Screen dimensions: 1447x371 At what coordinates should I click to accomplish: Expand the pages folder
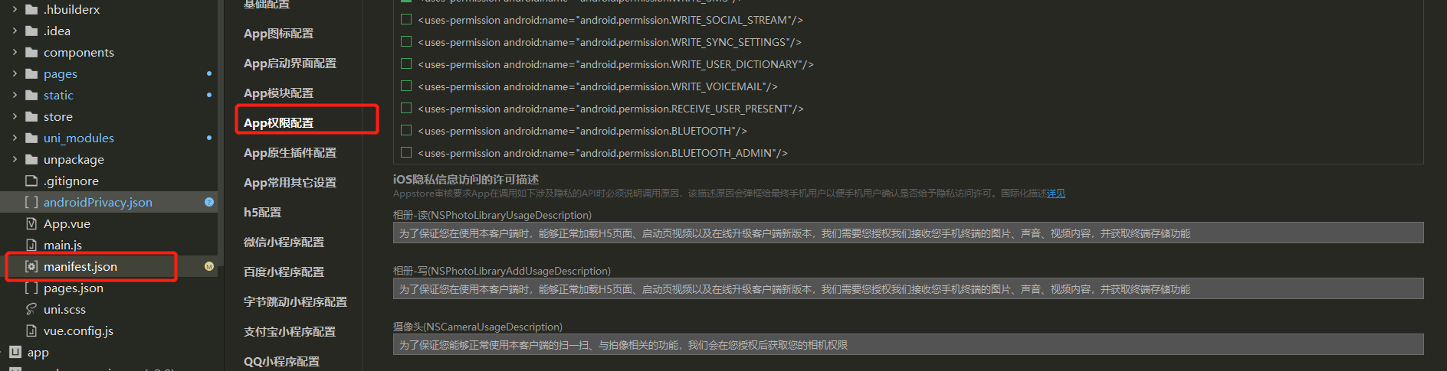point(15,73)
